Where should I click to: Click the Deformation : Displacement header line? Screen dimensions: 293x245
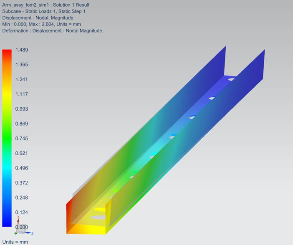tap(52, 31)
